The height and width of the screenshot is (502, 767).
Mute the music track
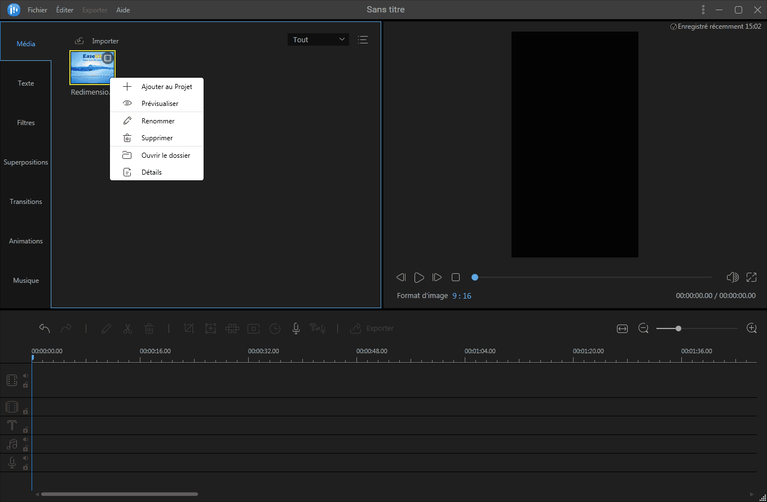point(25,439)
